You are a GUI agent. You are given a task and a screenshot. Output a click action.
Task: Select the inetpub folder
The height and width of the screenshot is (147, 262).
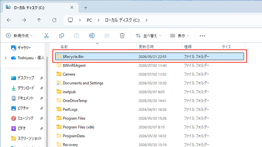click(x=150, y=92)
